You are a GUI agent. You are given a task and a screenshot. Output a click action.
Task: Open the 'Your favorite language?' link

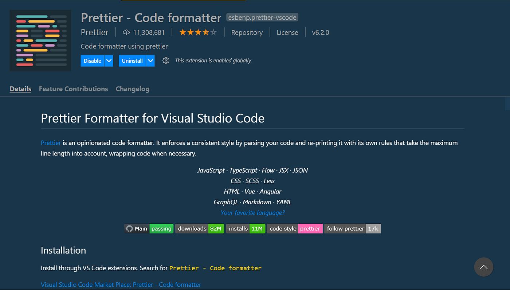(x=253, y=212)
